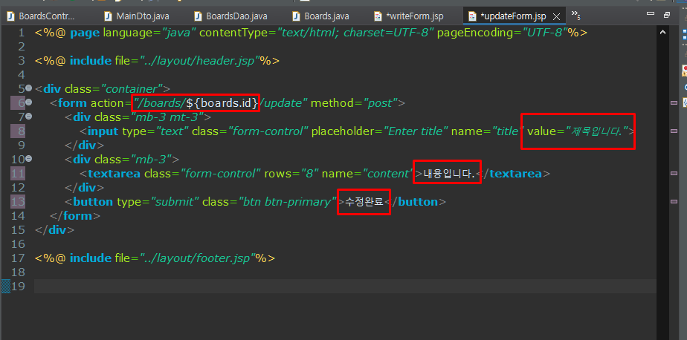Show the list of 5 hidden editors
This screenshot has height=340, width=687.
point(575,15)
